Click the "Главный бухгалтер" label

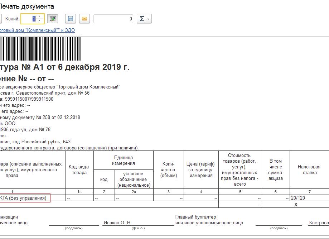[x=195, y=217]
